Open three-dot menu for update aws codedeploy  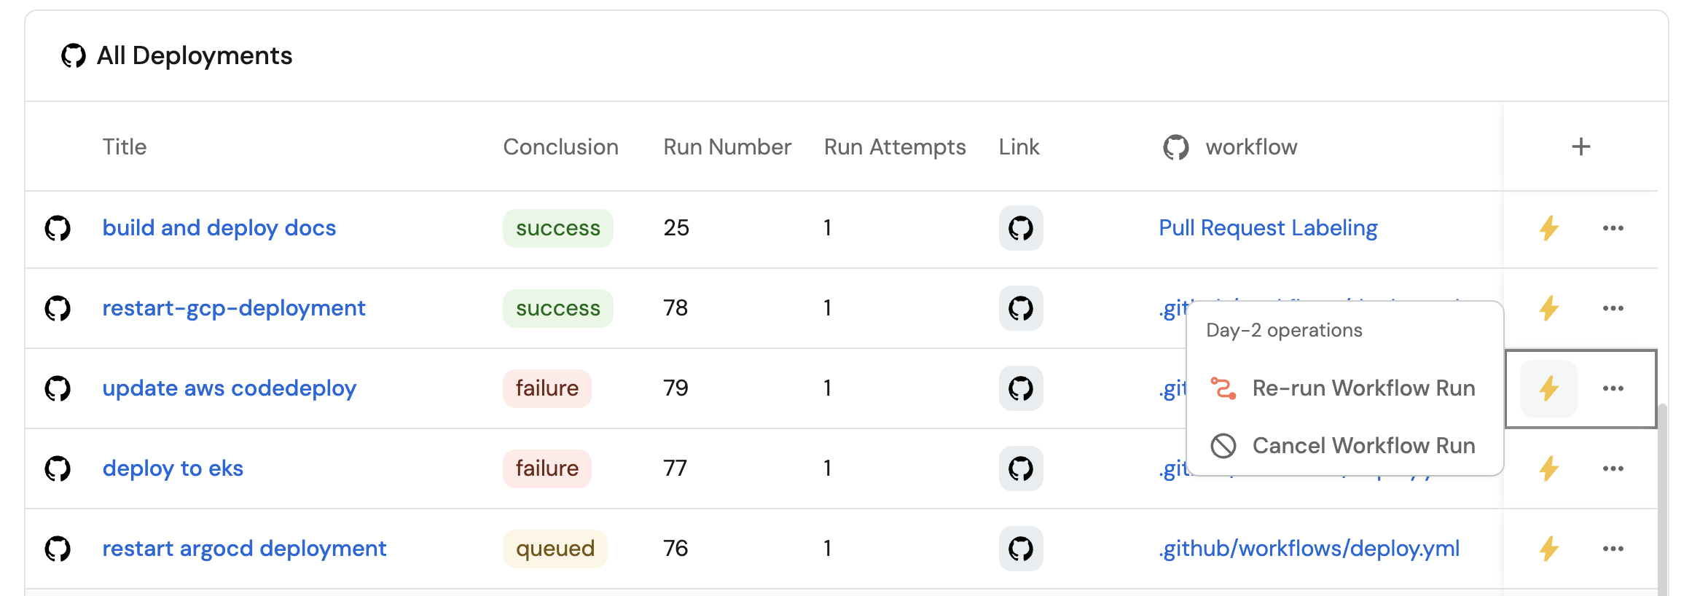(1613, 388)
